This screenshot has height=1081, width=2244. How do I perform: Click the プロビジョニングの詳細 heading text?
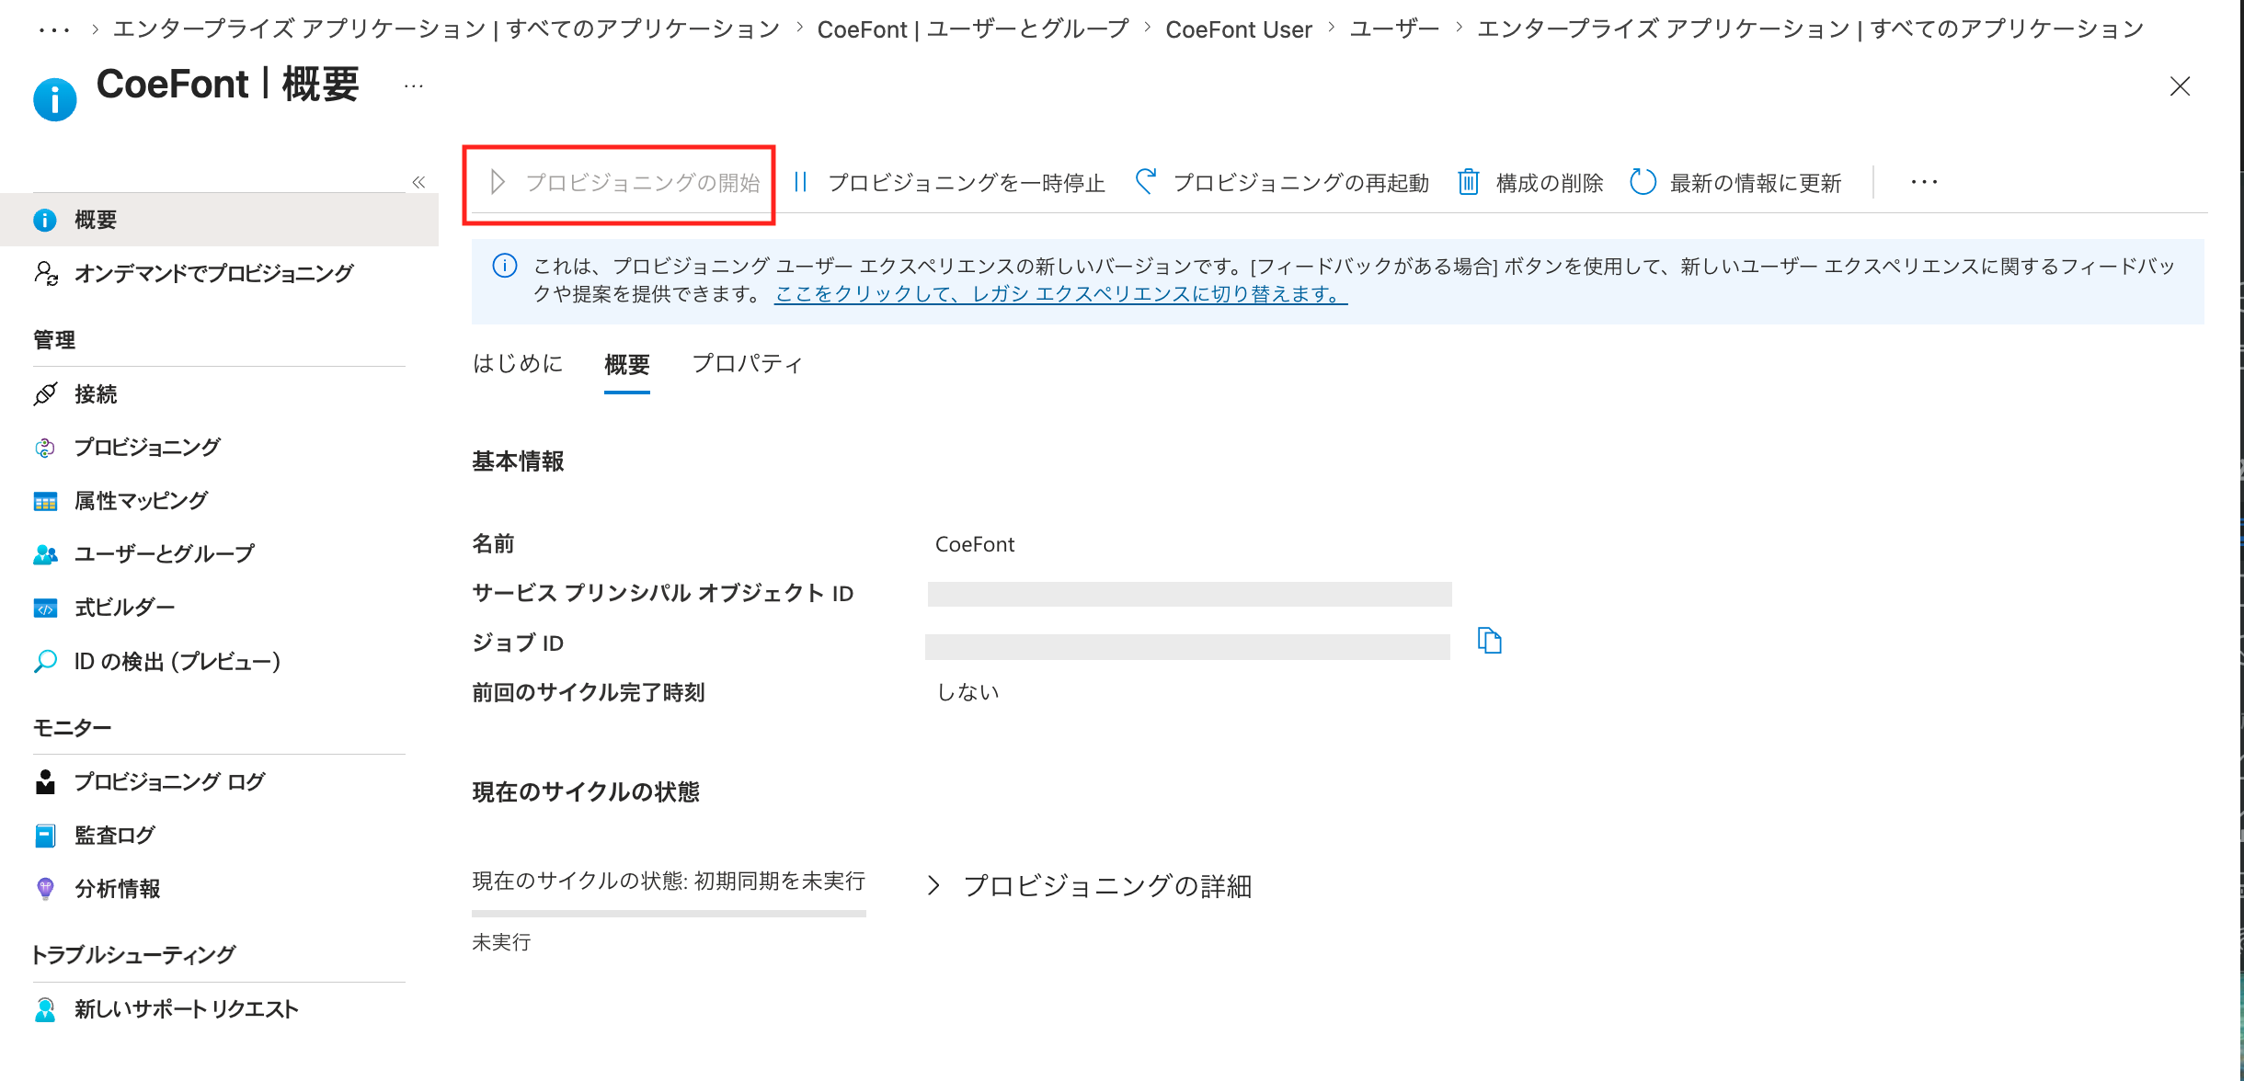coord(1107,886)
